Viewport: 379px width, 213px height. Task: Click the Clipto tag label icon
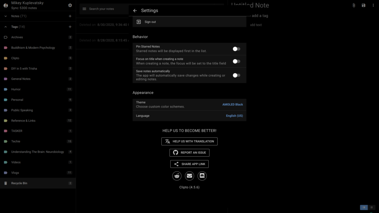click(6, 58)
